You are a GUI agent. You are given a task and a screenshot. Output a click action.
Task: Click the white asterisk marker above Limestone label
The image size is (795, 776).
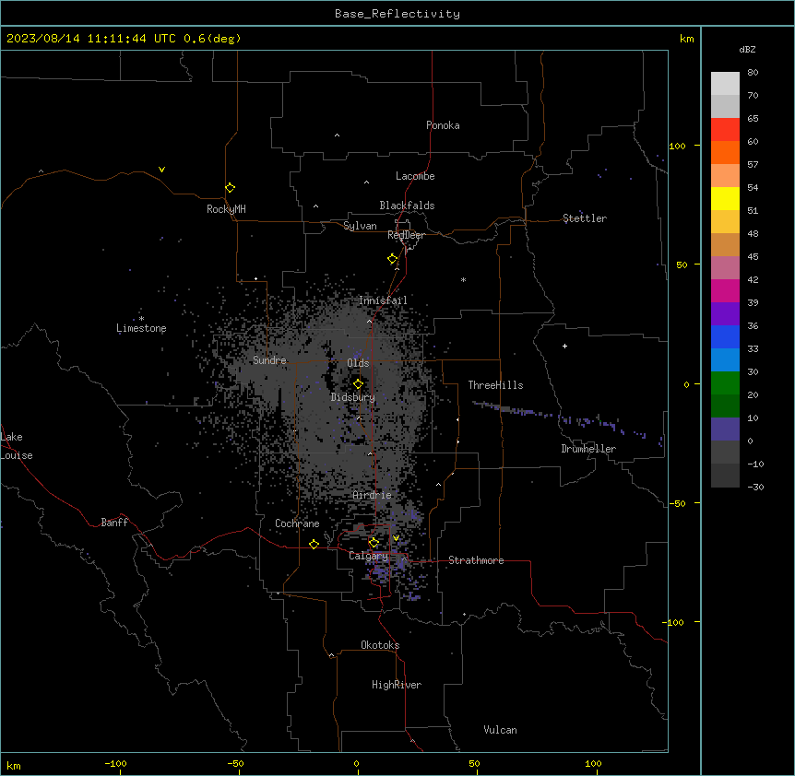[x=141, y=319]
